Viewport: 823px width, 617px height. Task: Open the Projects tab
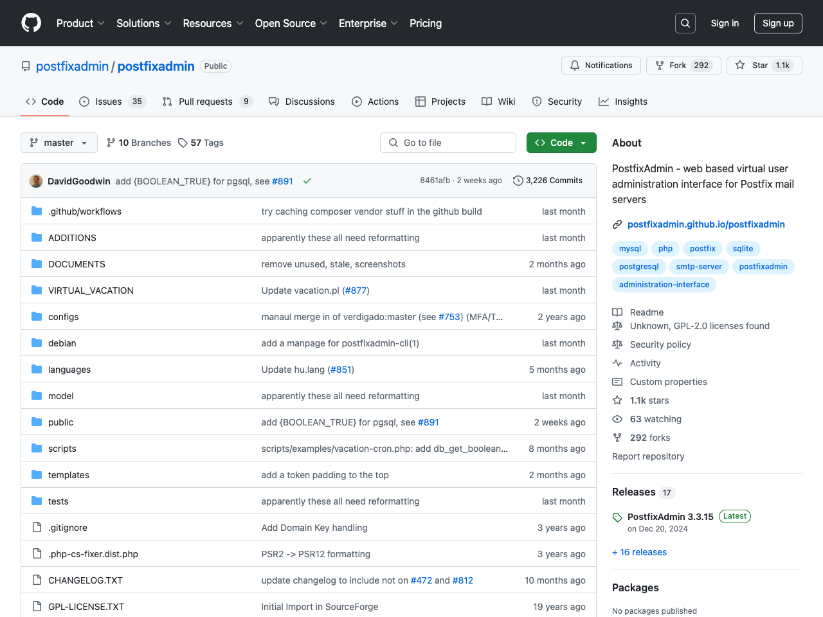[x=440, y=102]
